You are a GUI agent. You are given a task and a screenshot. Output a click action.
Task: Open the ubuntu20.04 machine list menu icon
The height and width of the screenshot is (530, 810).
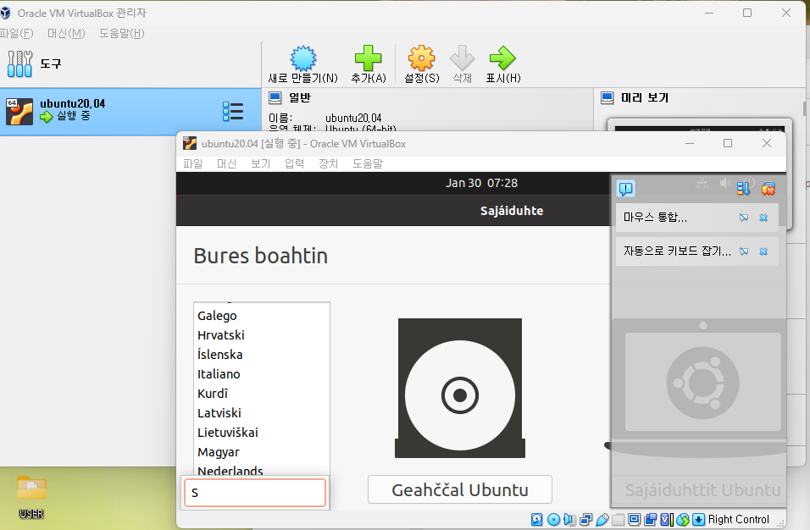pos(233,112)
